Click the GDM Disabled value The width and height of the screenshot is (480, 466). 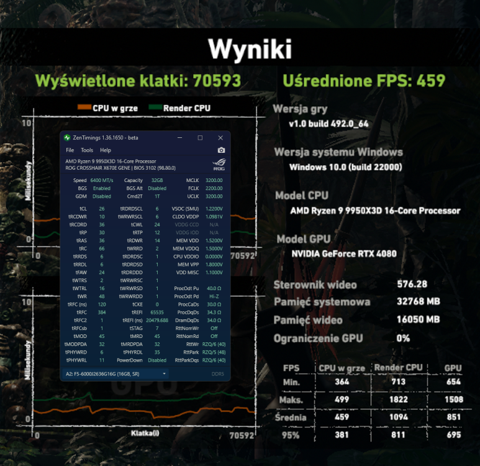coord(102,196)
